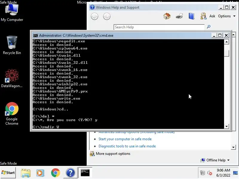This screenshot has width=239, height=179.
Task: Click cmd scrollbar down arrow
Action: [x=226, y=126]
